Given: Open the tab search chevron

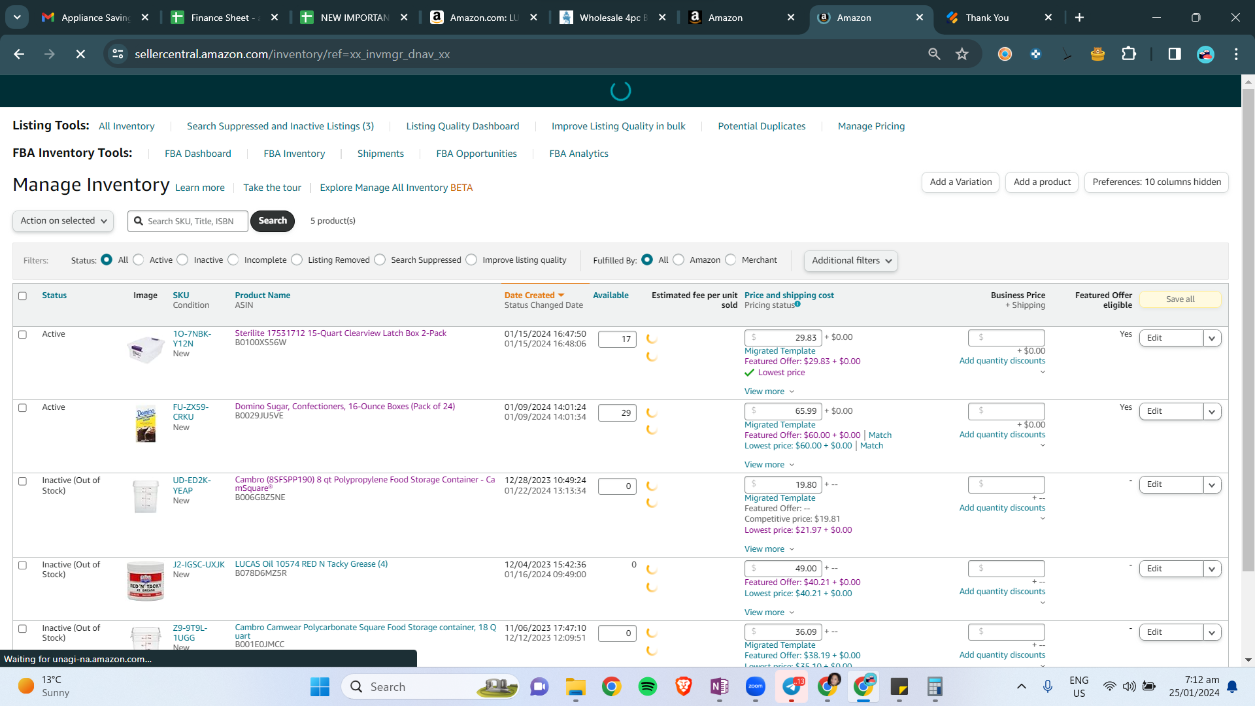Looking at the screenshot, I should 17,18.
